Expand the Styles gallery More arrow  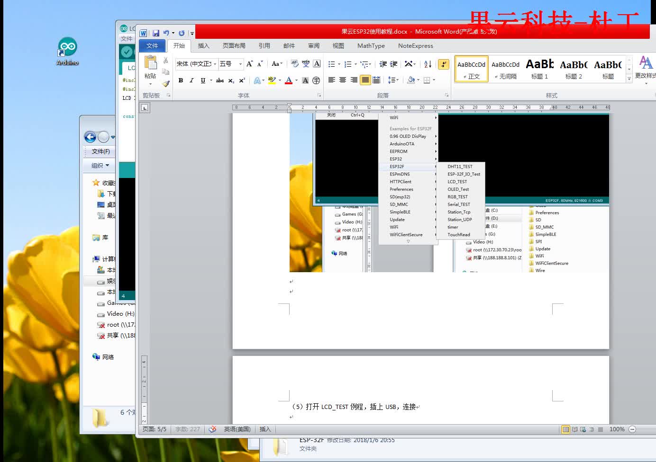click(629, 79)
